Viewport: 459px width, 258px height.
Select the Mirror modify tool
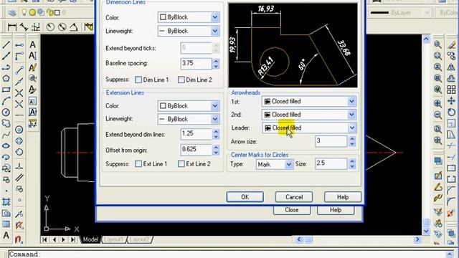coord(451,67)
